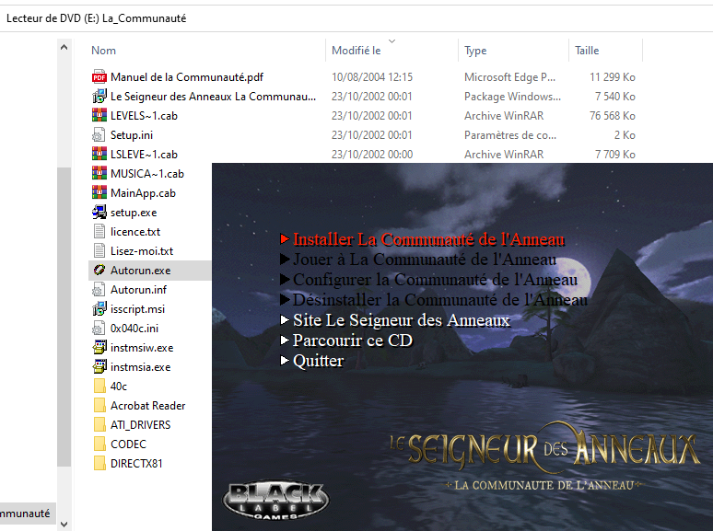Screen dimensions: 713x531
Task: Select the file name Lisez-moi.txt
Action: pyautogui.click(x=142, y=250)
